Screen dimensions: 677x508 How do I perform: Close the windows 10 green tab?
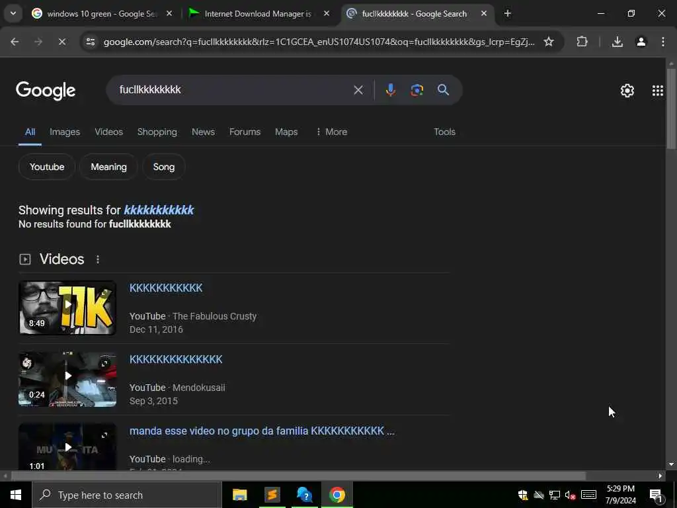click(169, 14)
